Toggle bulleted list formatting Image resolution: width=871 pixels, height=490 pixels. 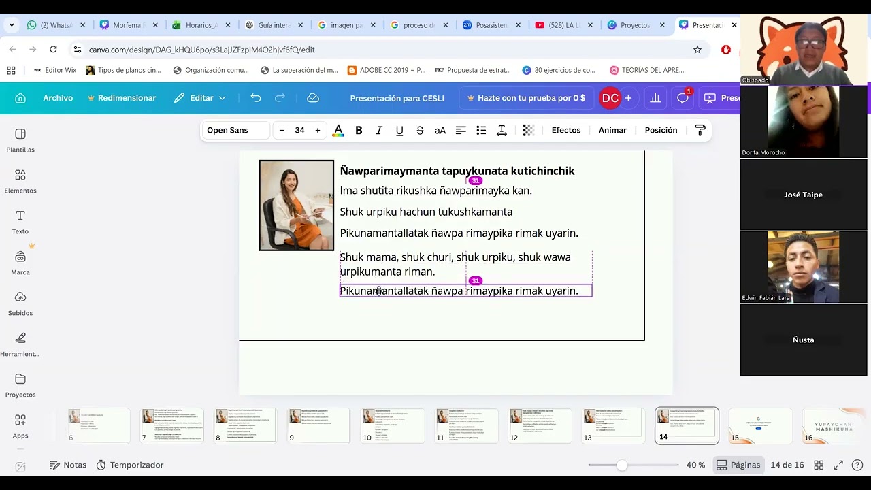coord(481,130)
